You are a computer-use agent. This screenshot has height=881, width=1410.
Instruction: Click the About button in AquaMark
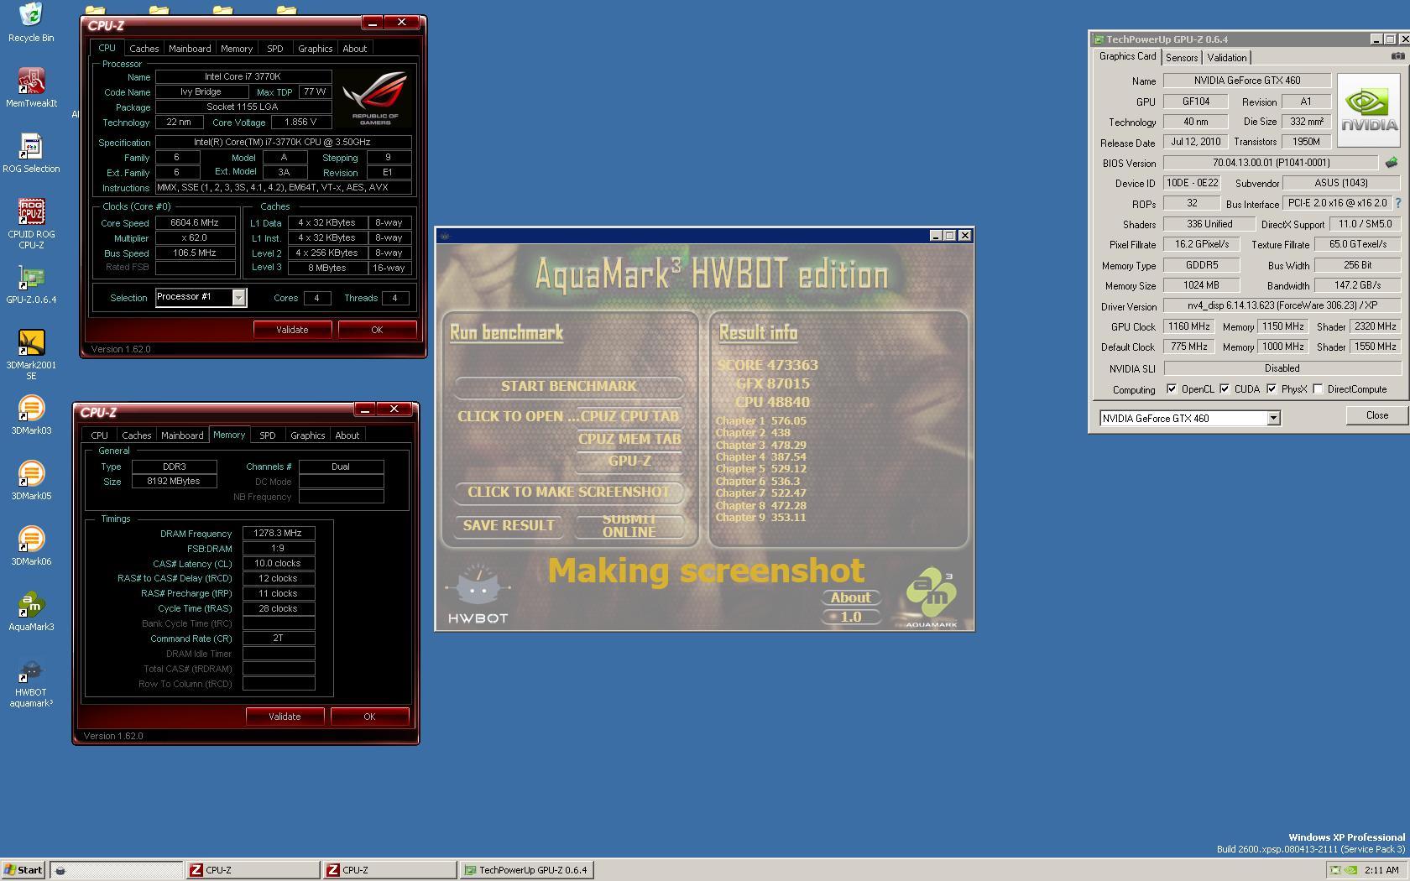click(850, 597)
